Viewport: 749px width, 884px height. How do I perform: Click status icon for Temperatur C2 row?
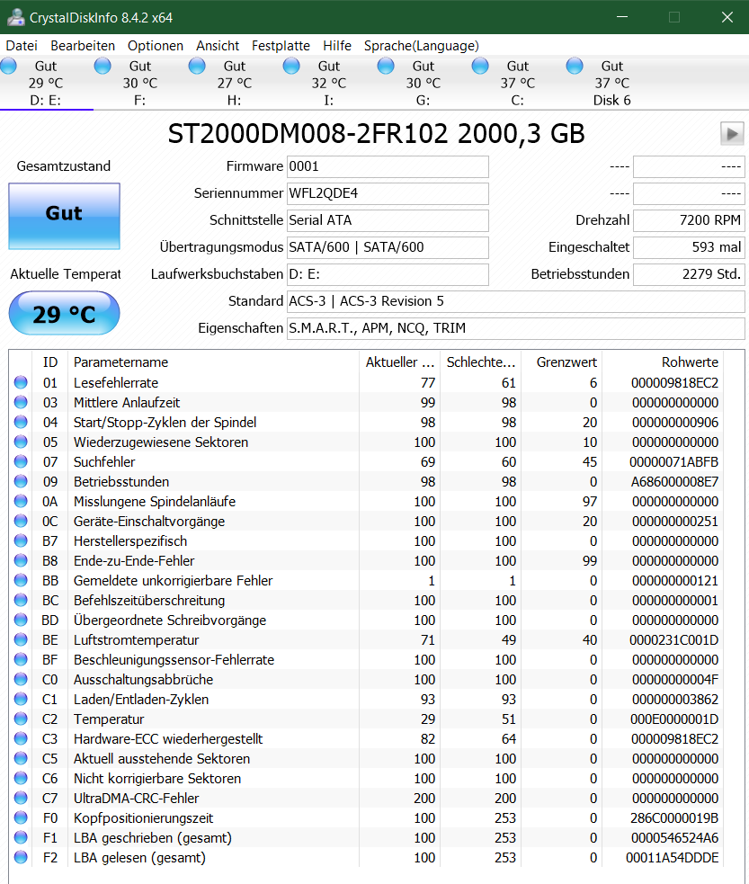(21, 719)
